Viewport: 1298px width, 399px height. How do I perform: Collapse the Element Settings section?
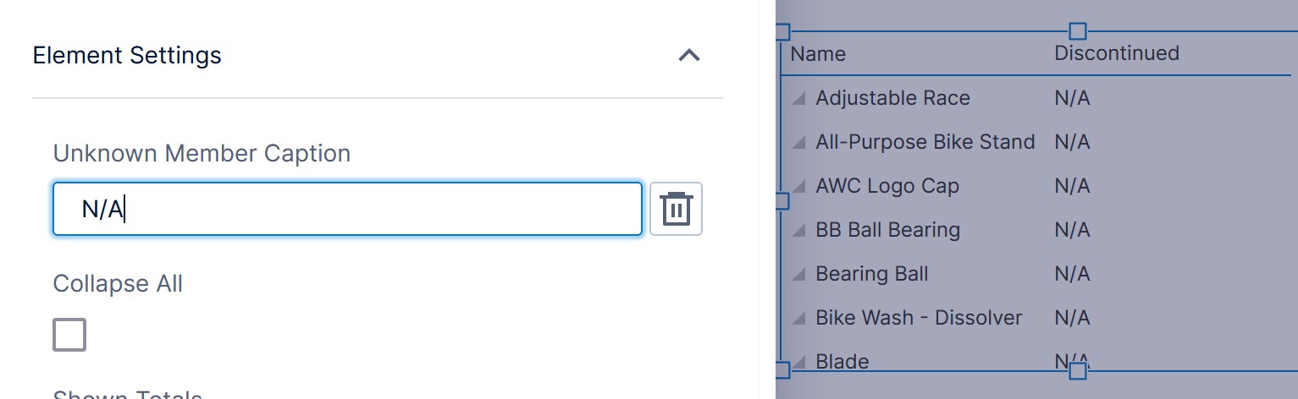click(689, 56)
